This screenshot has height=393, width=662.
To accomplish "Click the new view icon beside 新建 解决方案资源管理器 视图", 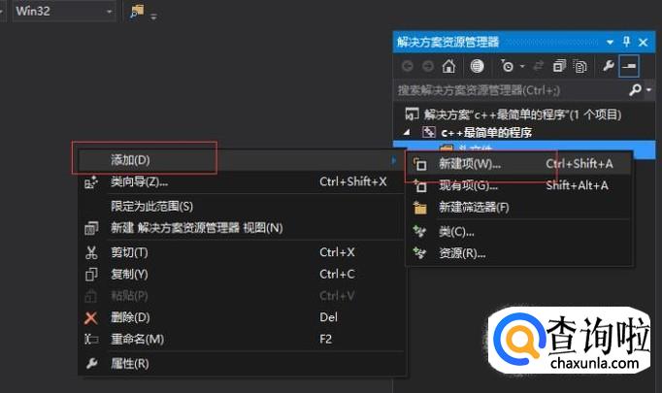I will [91, 228].
